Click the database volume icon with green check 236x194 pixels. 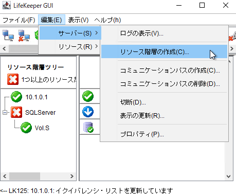(x=88, y=127)
